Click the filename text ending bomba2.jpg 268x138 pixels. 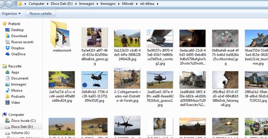click(225, 57)
